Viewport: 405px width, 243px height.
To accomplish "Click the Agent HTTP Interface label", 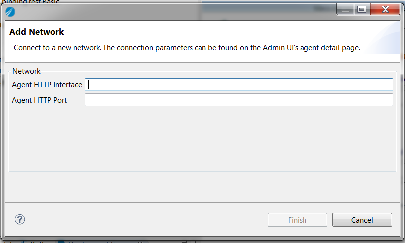I will tap(47, 85).
